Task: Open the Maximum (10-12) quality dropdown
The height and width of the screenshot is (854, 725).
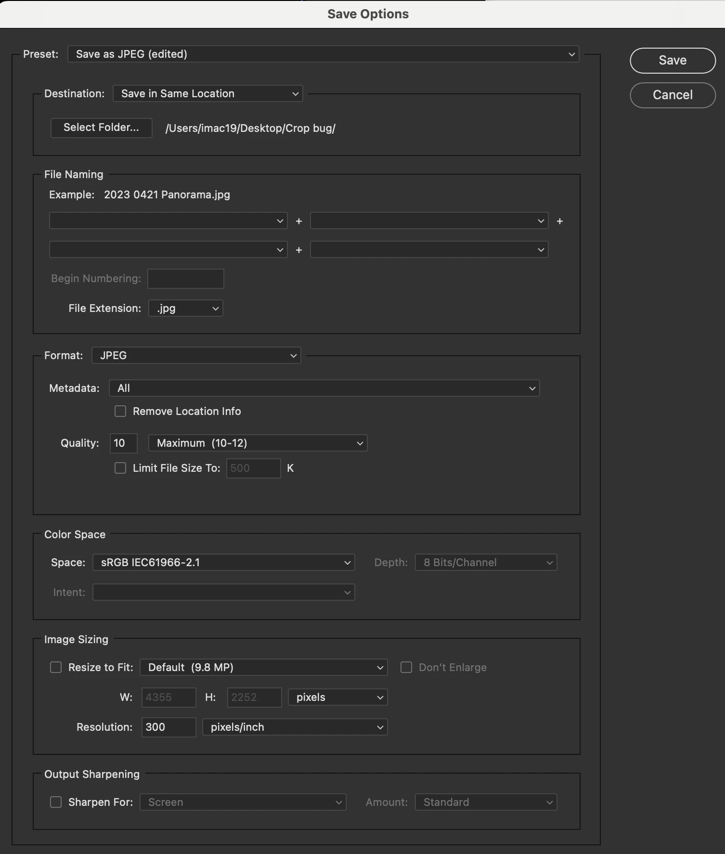Action: tap(258, 443)
